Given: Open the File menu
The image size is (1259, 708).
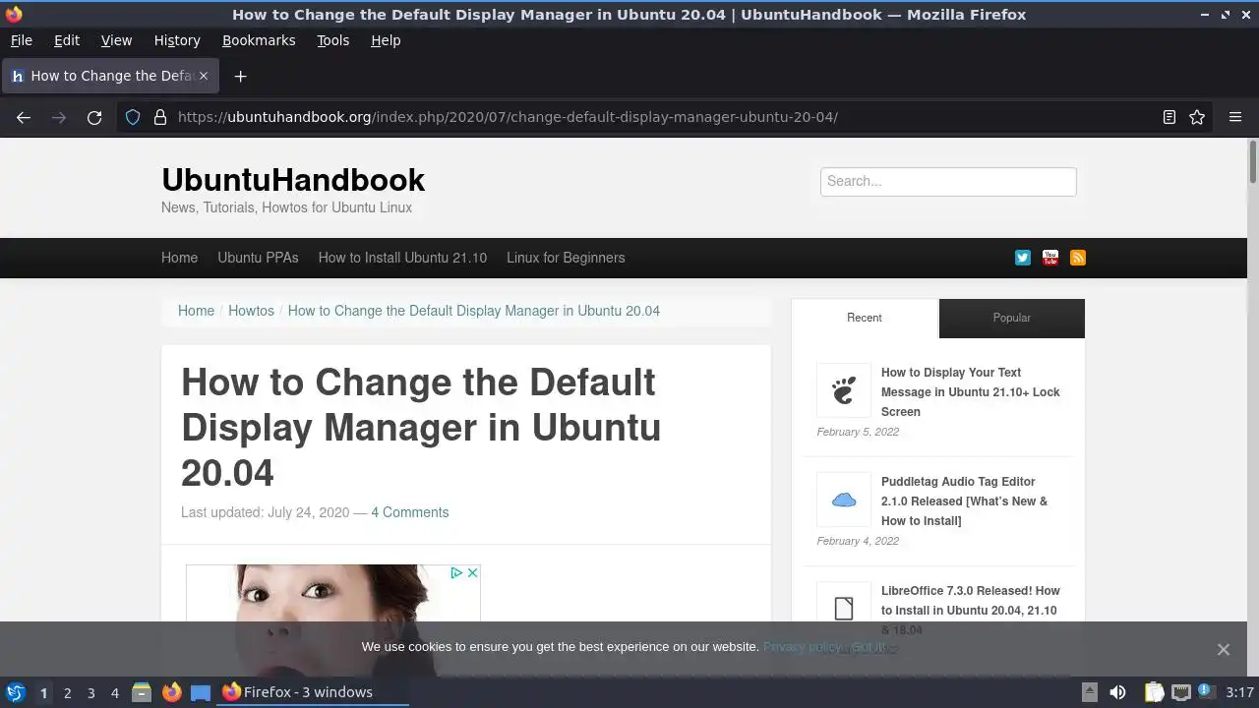Looking at the screenshot, I should tap(21, 40).
